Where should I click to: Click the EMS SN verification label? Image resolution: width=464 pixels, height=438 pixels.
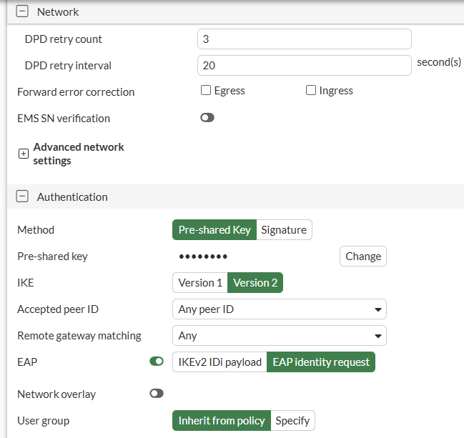[64, 119]
